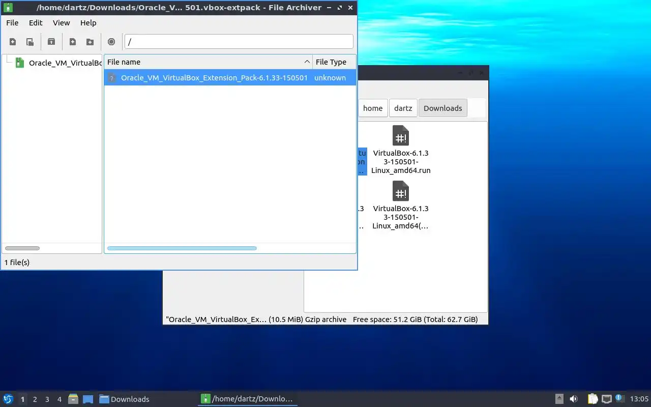Viewport: 651px width, 407px height.
Task: Open the Help menu
Action: pyautogui.click(x=88, y=23)
